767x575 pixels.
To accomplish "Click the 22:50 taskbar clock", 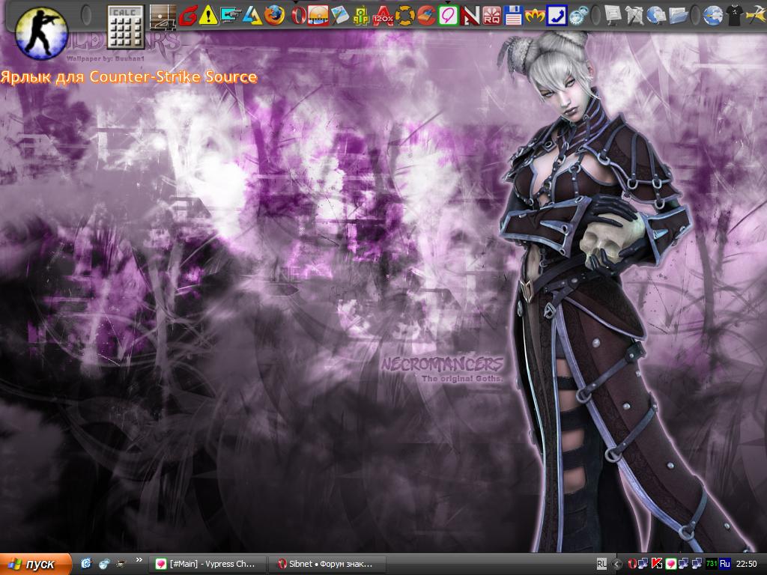I will click(747, 564).
